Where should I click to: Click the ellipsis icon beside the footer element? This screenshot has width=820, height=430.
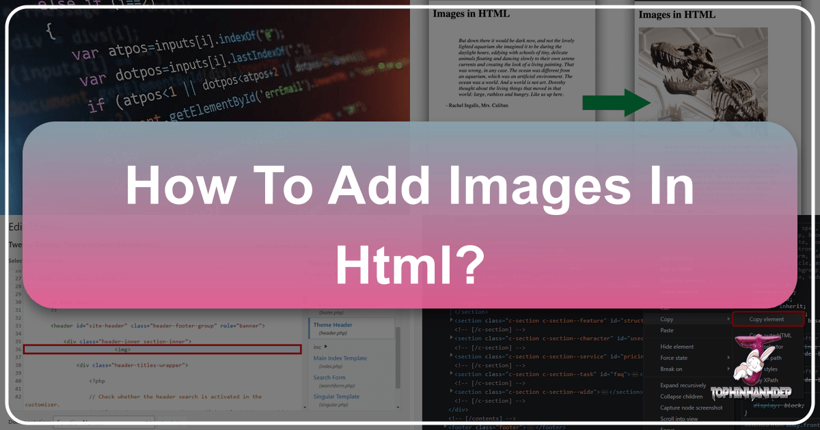pos(532,426)
